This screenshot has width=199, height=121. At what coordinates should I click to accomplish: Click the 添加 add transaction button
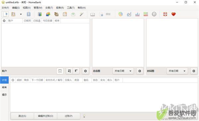point(105,14)
